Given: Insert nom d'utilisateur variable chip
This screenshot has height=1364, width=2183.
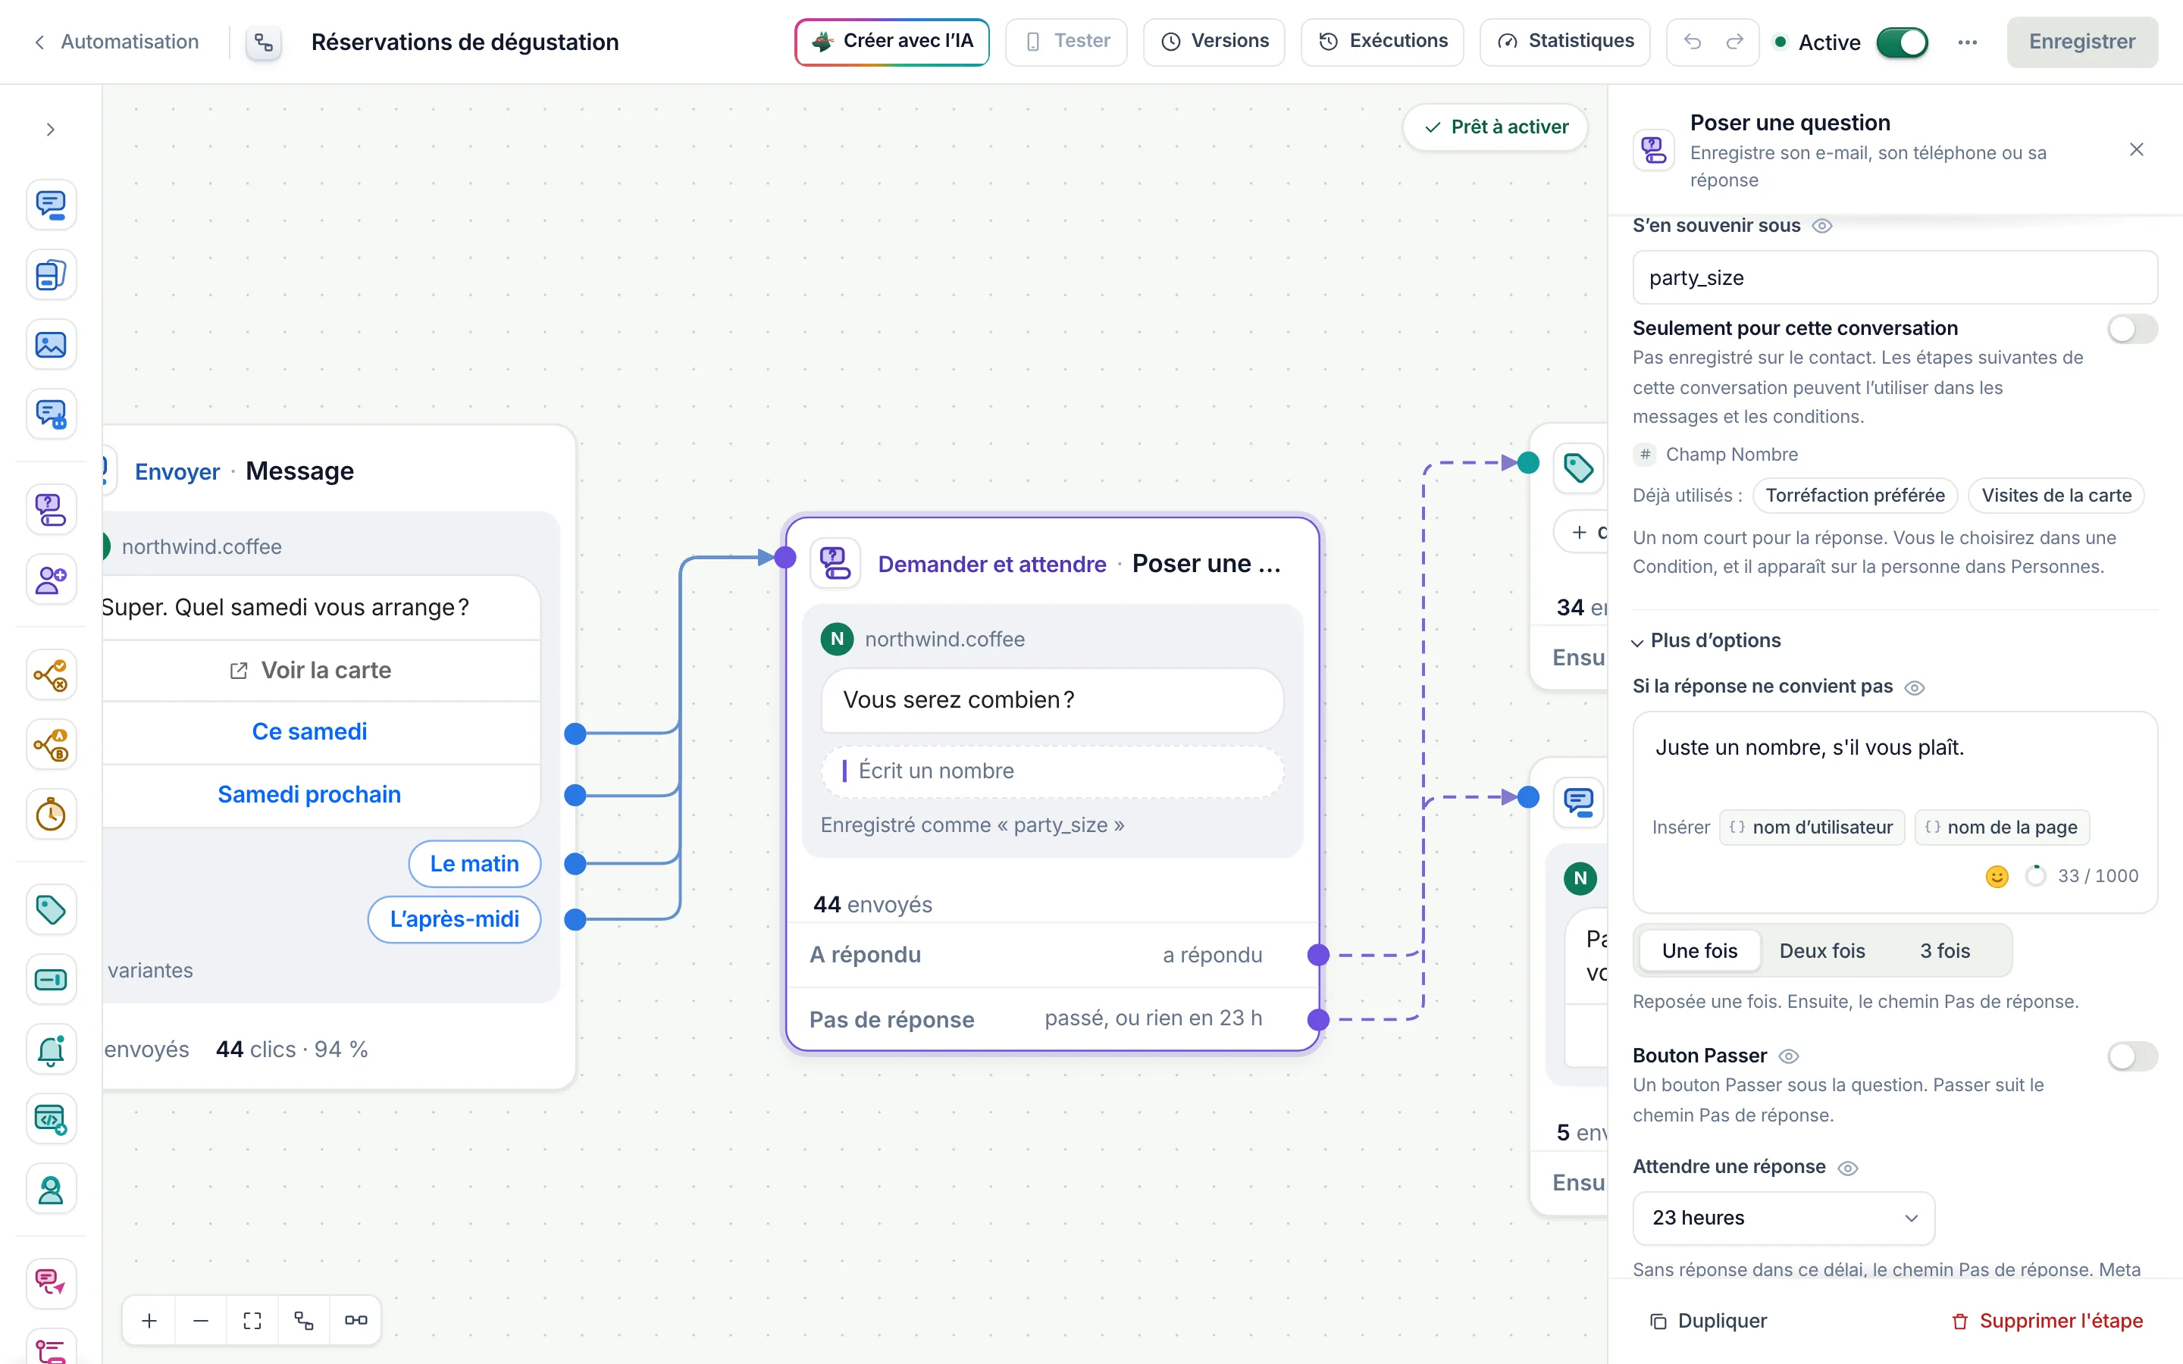Looking at the screenshot, I should tap(1812, 828).
